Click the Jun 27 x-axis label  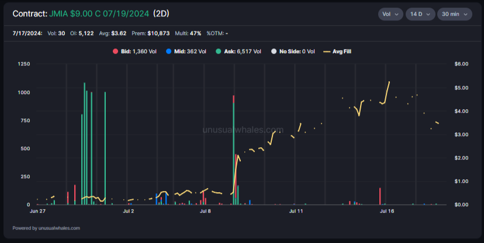coord(37,211)
